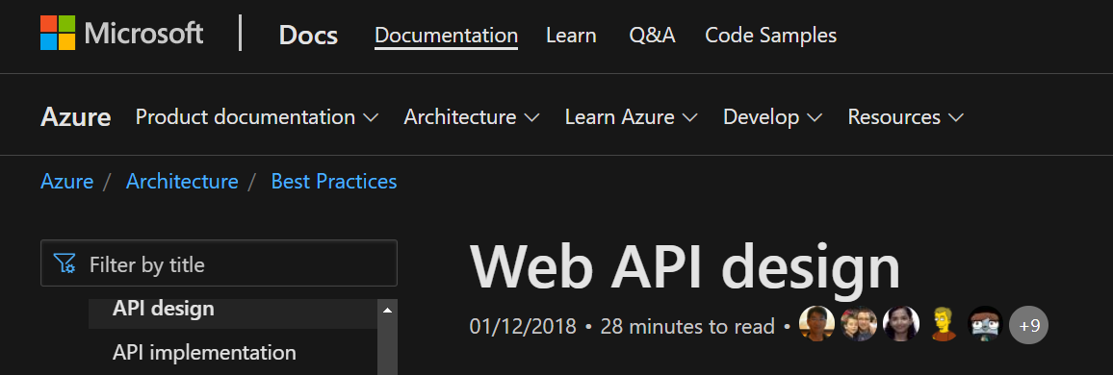Show the +9 more contributors

click(1028, 325)
